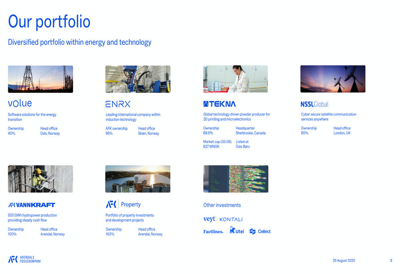
Task: Select Tekna ownership value '69.5%'
Action: [x=208, y=133]
